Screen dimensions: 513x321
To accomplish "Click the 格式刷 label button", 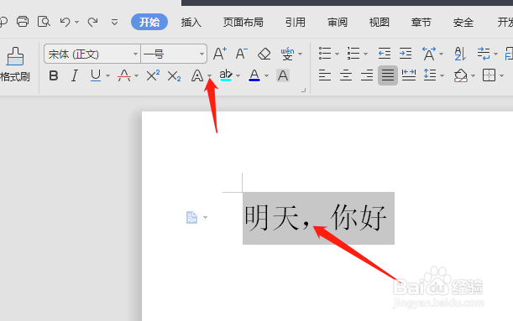I will pyautogui.click(x=15, y=77).
